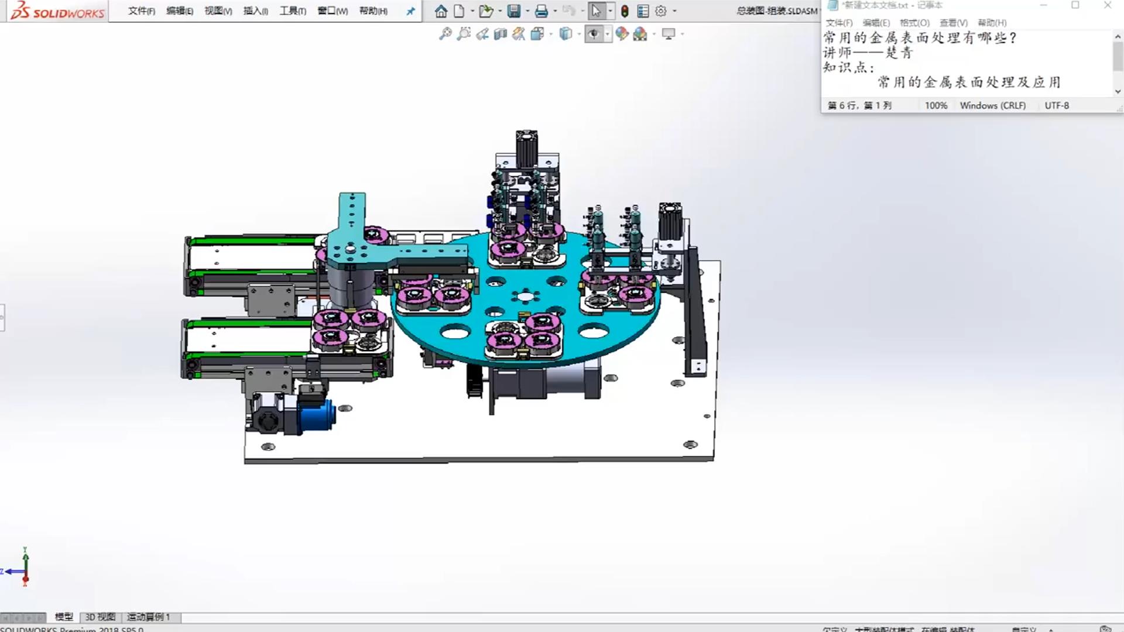Open the SolidWorks 窗口(W) menu

[x=333, y=11]
